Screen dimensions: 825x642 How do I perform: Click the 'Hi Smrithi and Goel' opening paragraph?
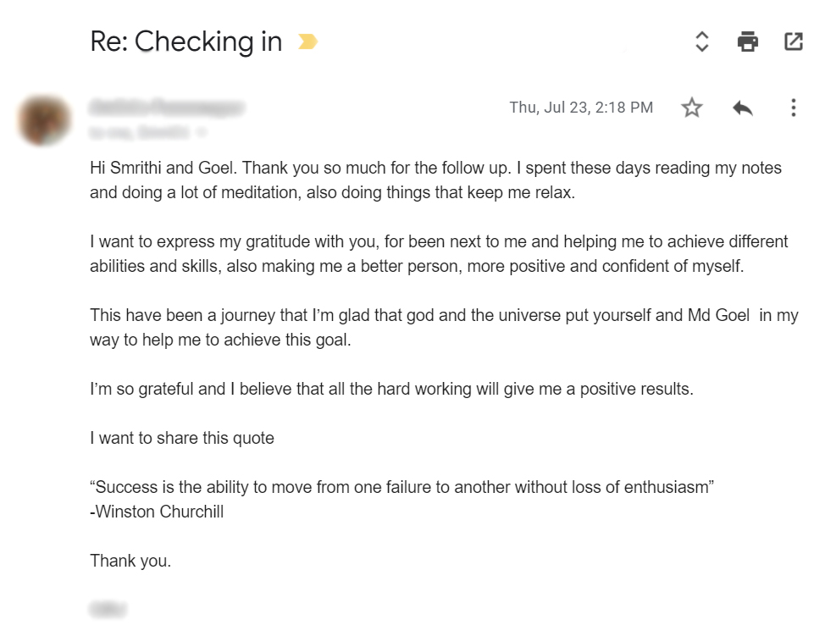click(435, 180)
